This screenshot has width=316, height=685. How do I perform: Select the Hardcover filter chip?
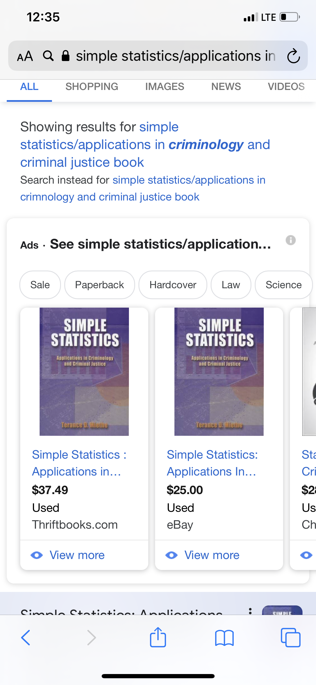click(173, 285)
